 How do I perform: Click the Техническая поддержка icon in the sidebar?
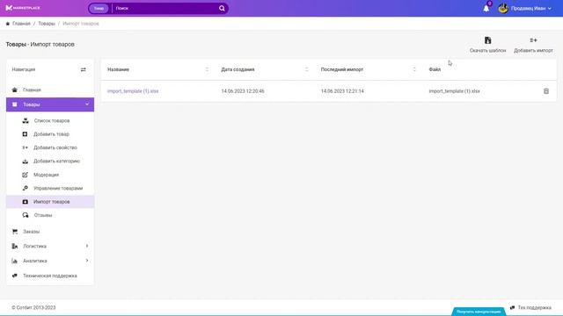pyautogui.click(x=15, y=276)
